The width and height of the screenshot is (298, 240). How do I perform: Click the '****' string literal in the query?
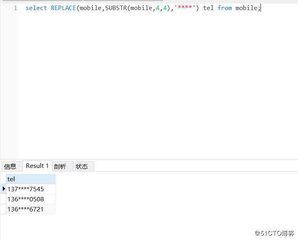coord(185,8)
